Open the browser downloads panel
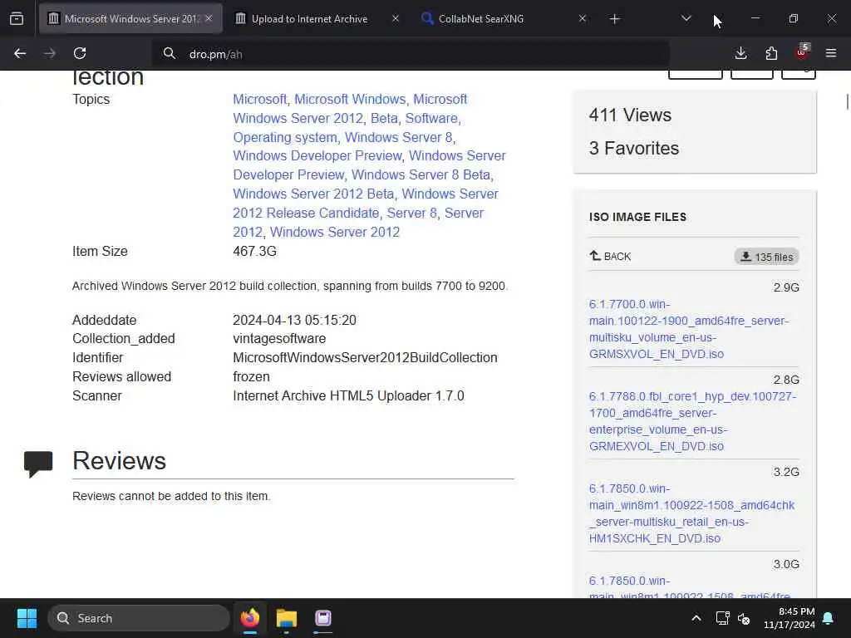 pyautogui.click(x=740, y=53)
